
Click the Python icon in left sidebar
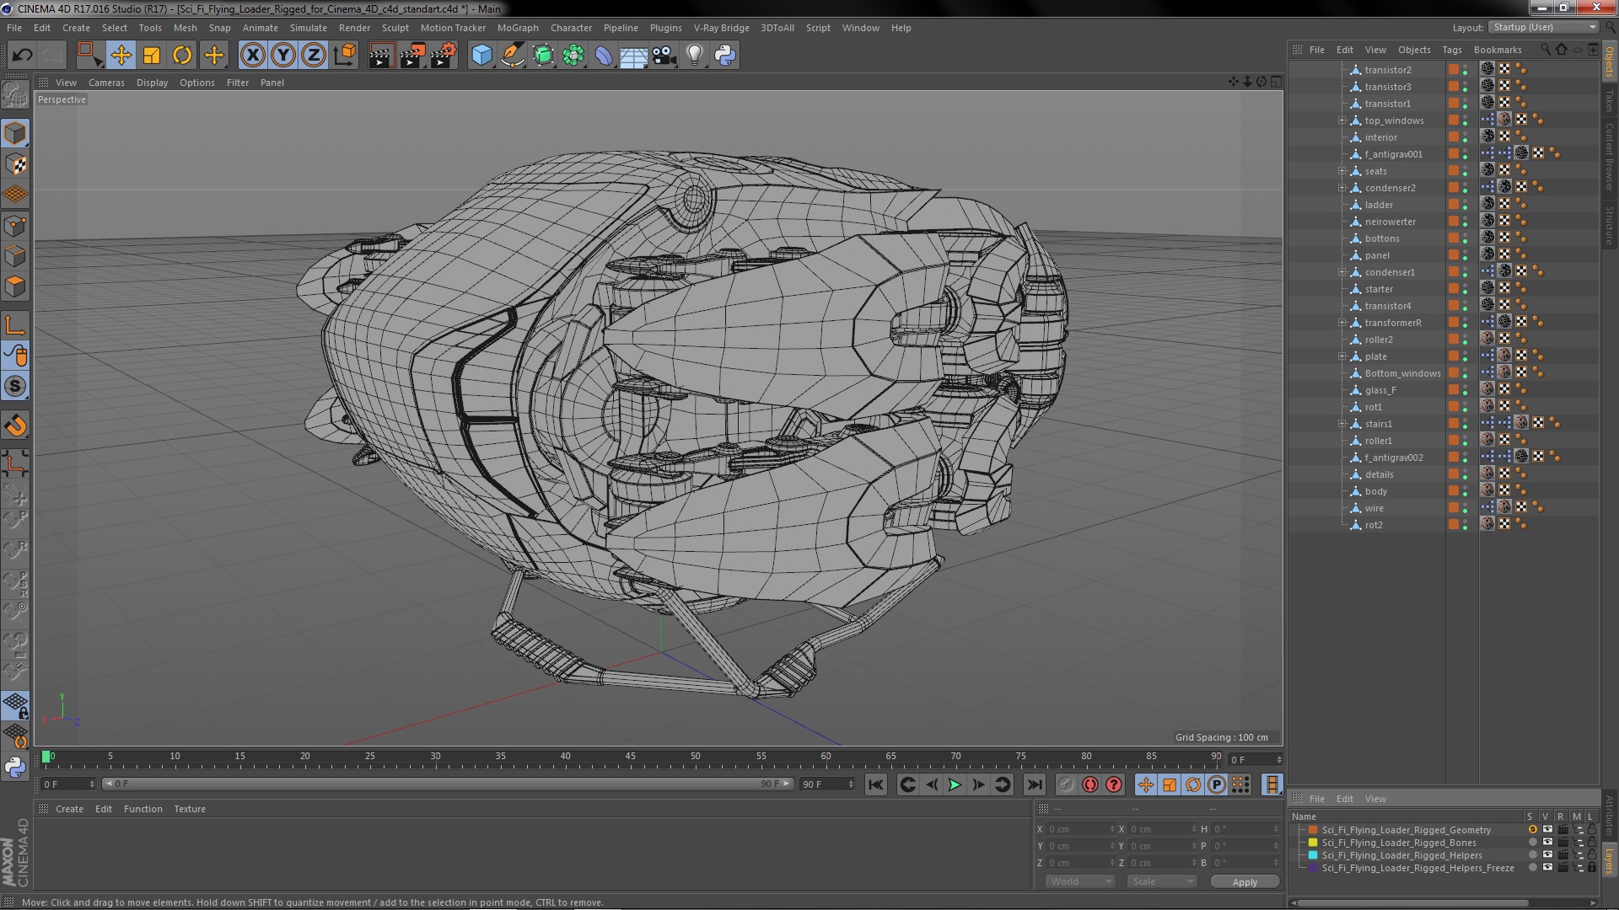[x=15, y=767]
